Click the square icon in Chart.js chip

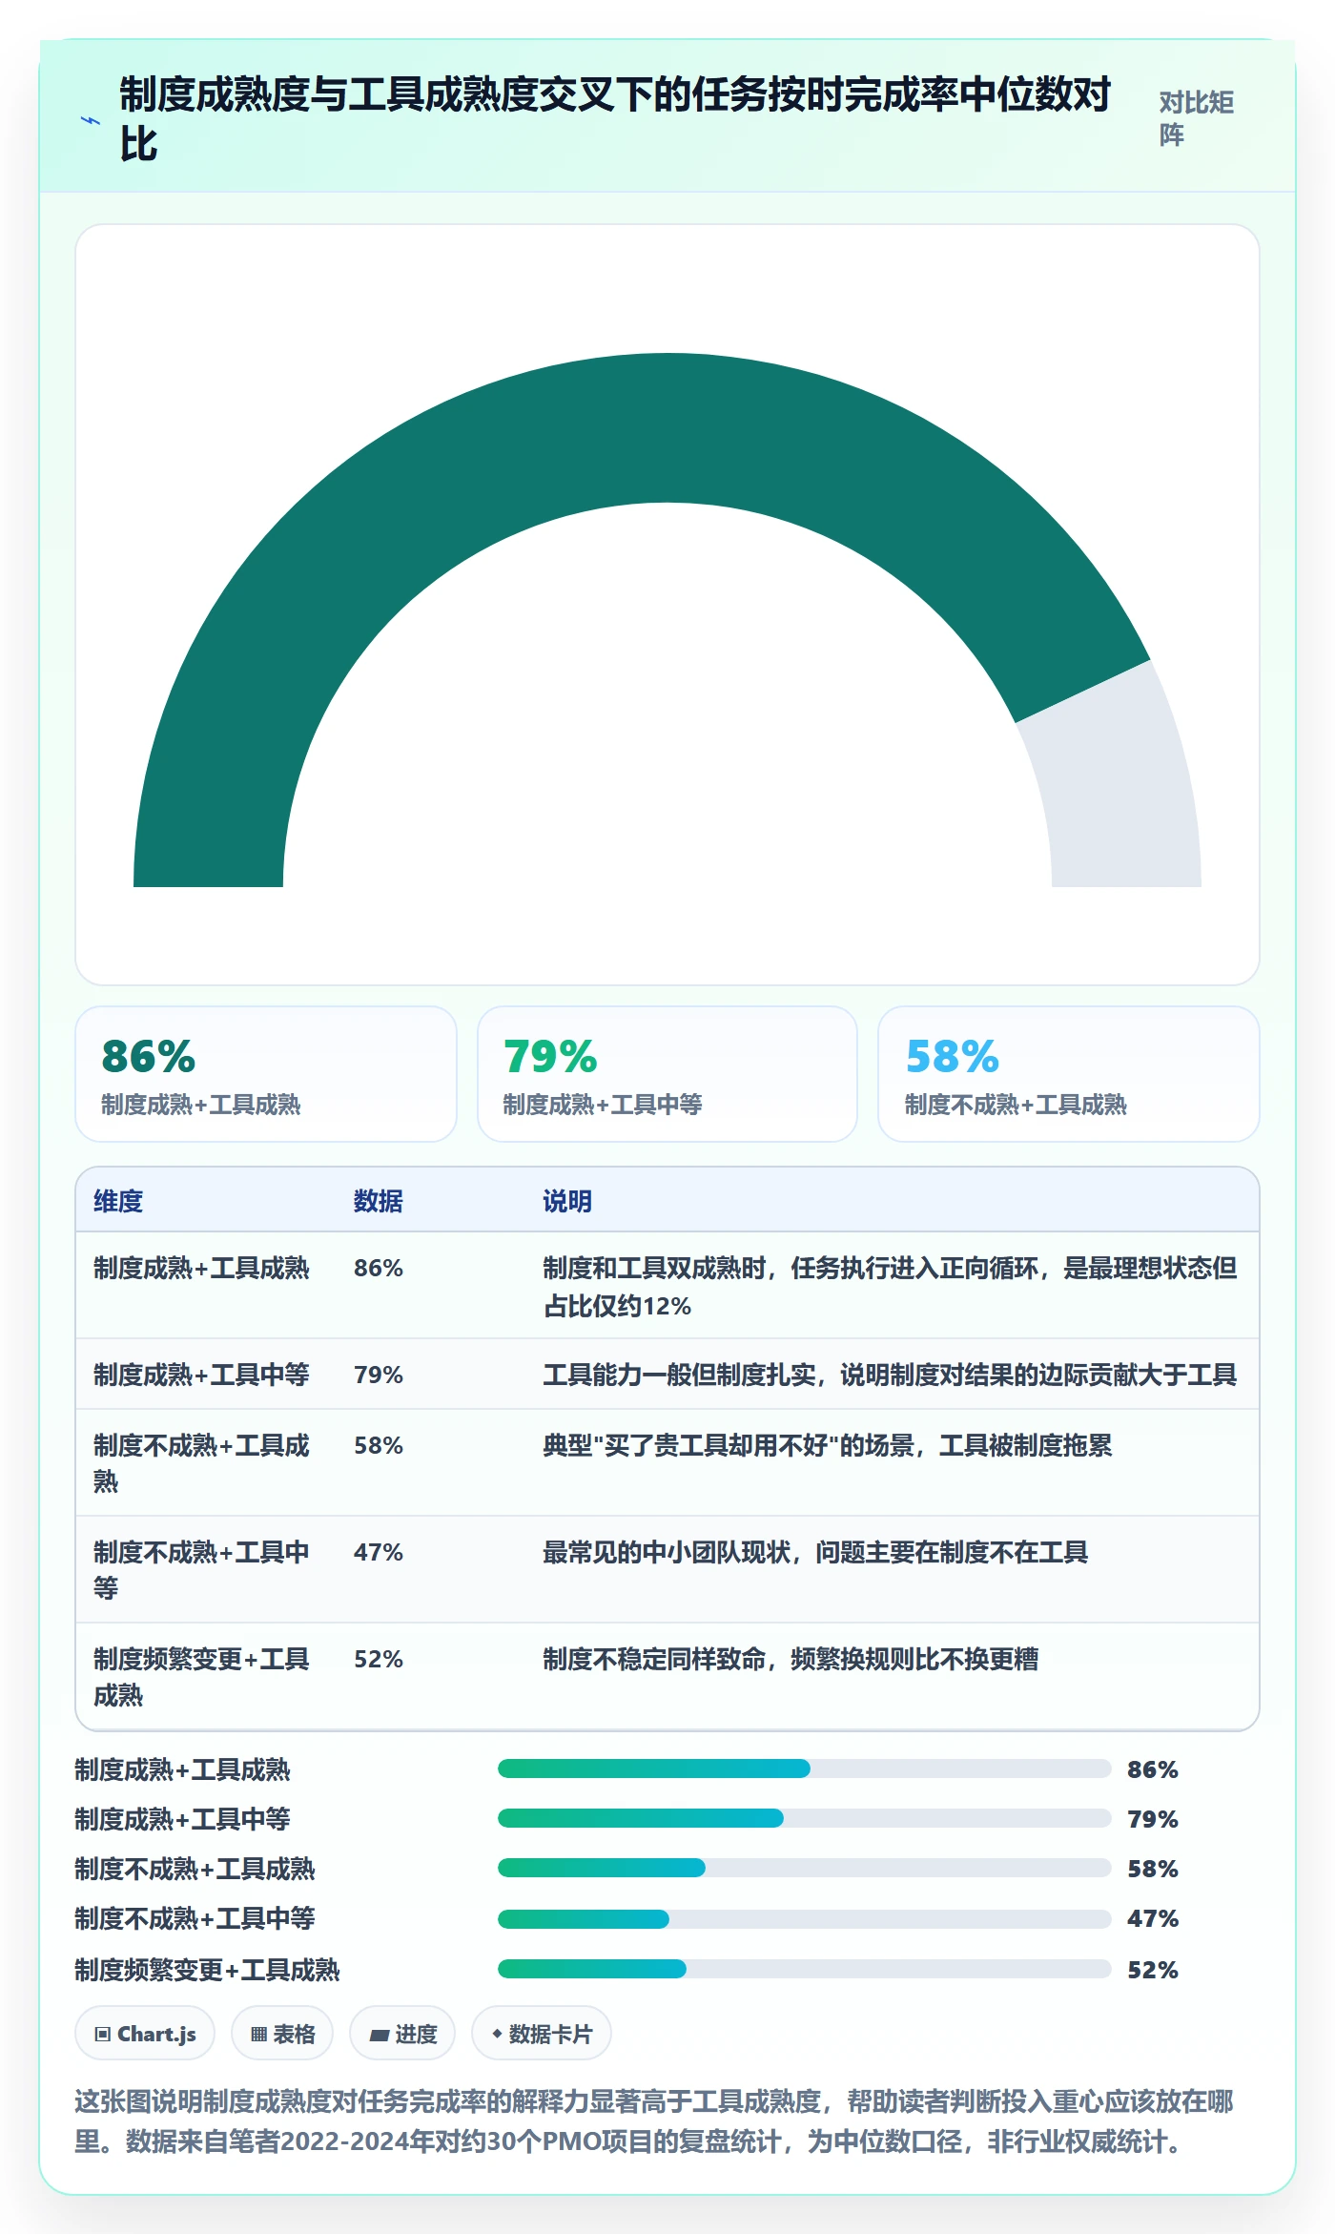click(x=103, y=2034)
